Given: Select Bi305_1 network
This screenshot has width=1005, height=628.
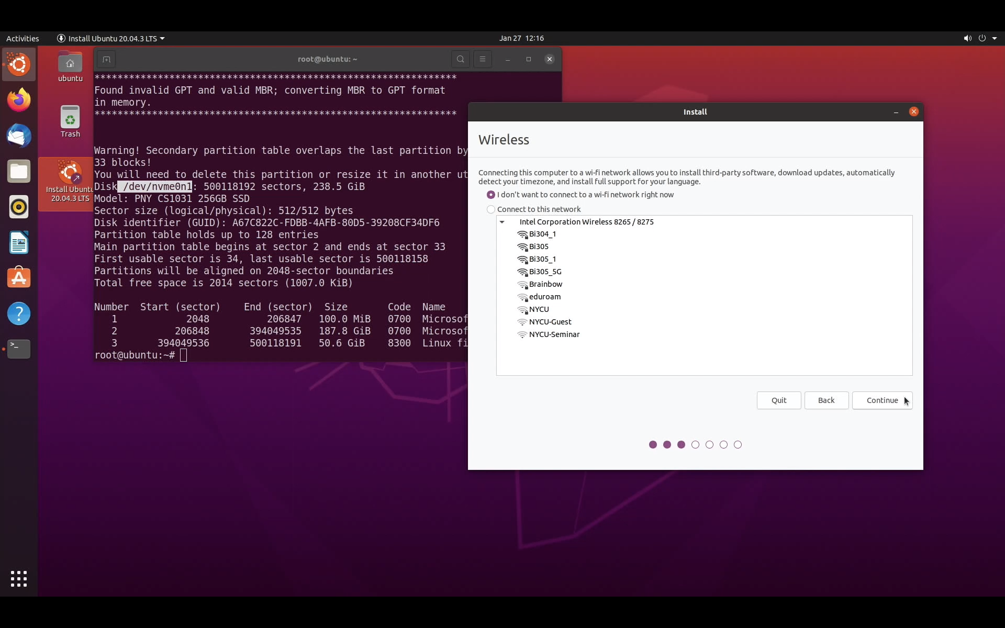Looking at the screenshot, I should pos(704,260).
